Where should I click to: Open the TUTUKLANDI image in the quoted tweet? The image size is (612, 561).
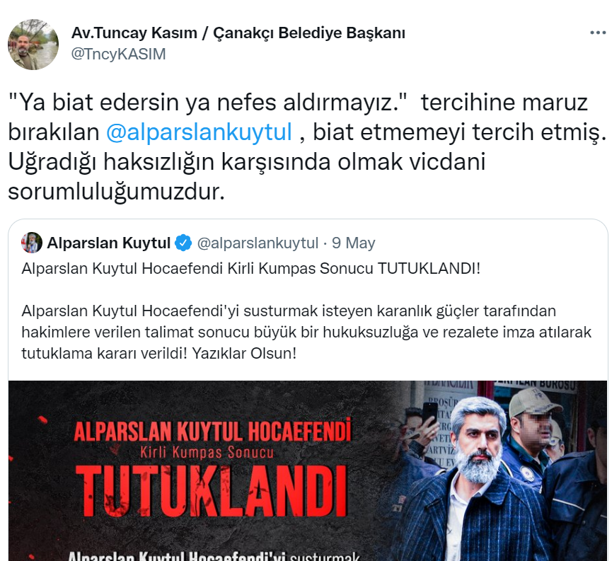click(308, 470)
